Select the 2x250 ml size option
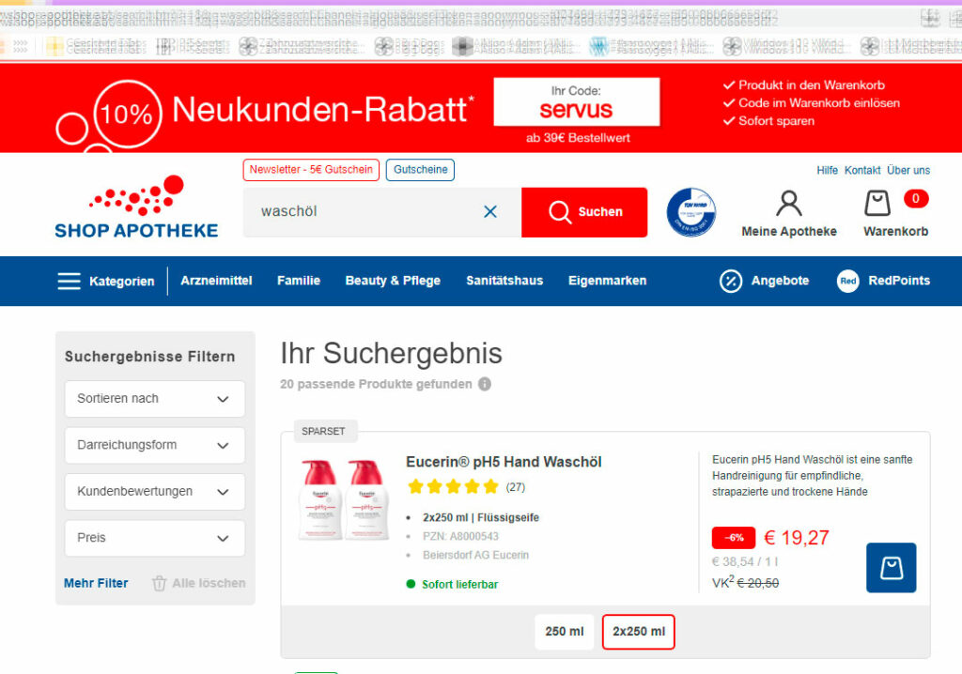 click(x=639, y=631)
